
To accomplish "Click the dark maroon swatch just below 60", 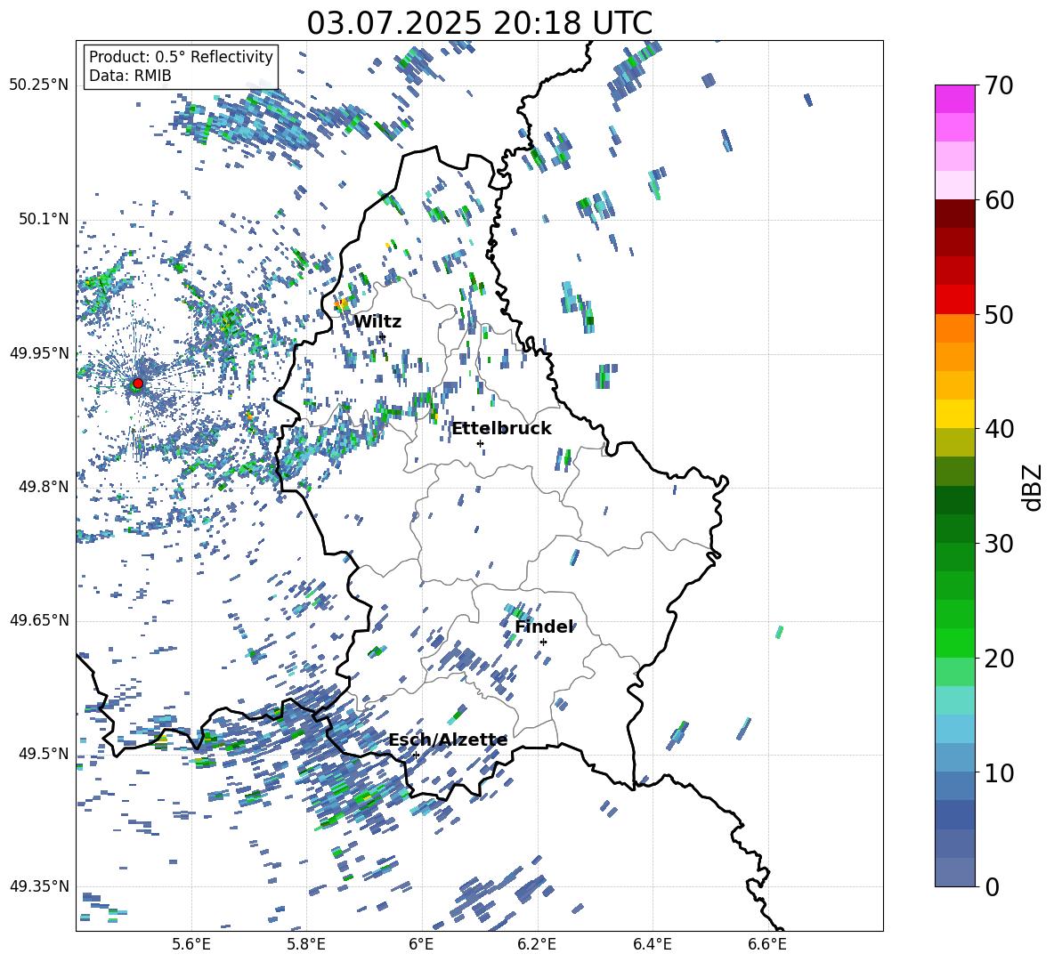I will (x=954, y=214).
